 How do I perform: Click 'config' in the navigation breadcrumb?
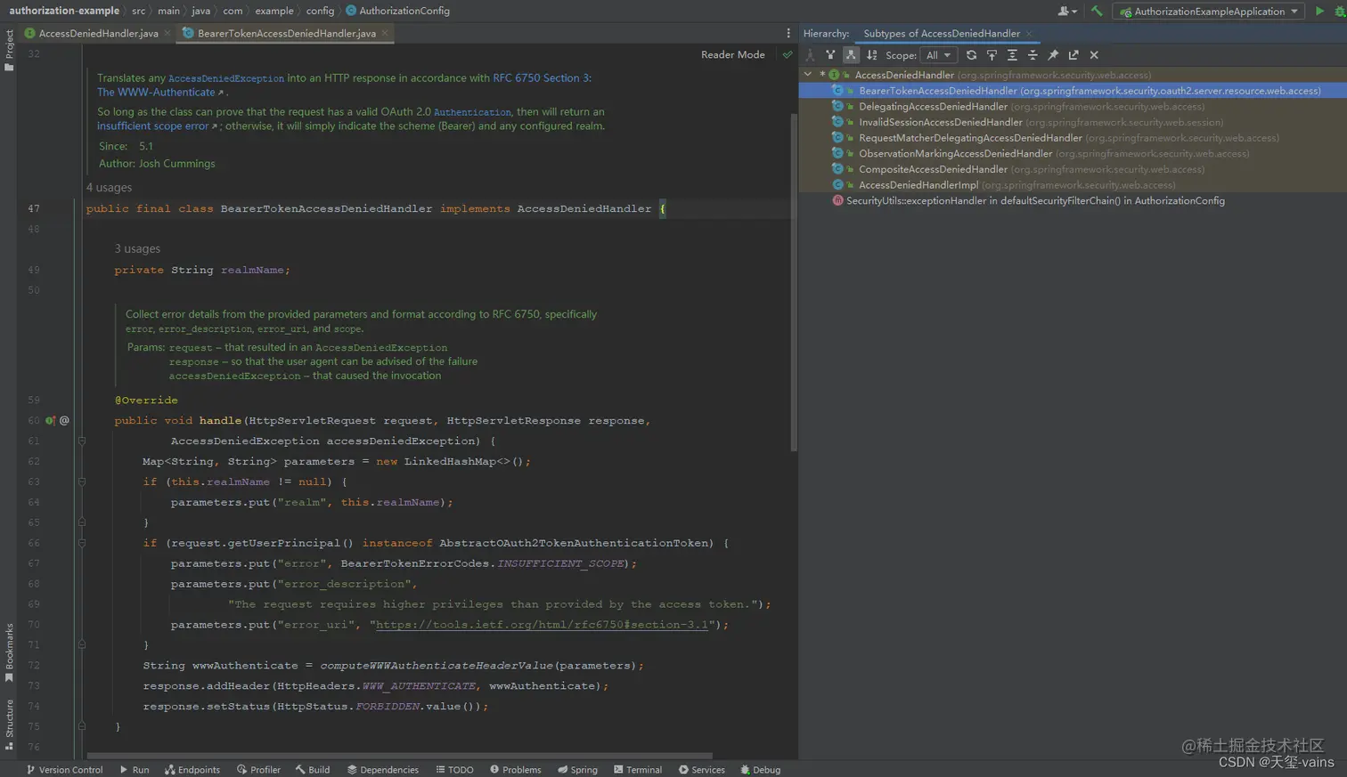pyautogui.click(x=321, y=11)
